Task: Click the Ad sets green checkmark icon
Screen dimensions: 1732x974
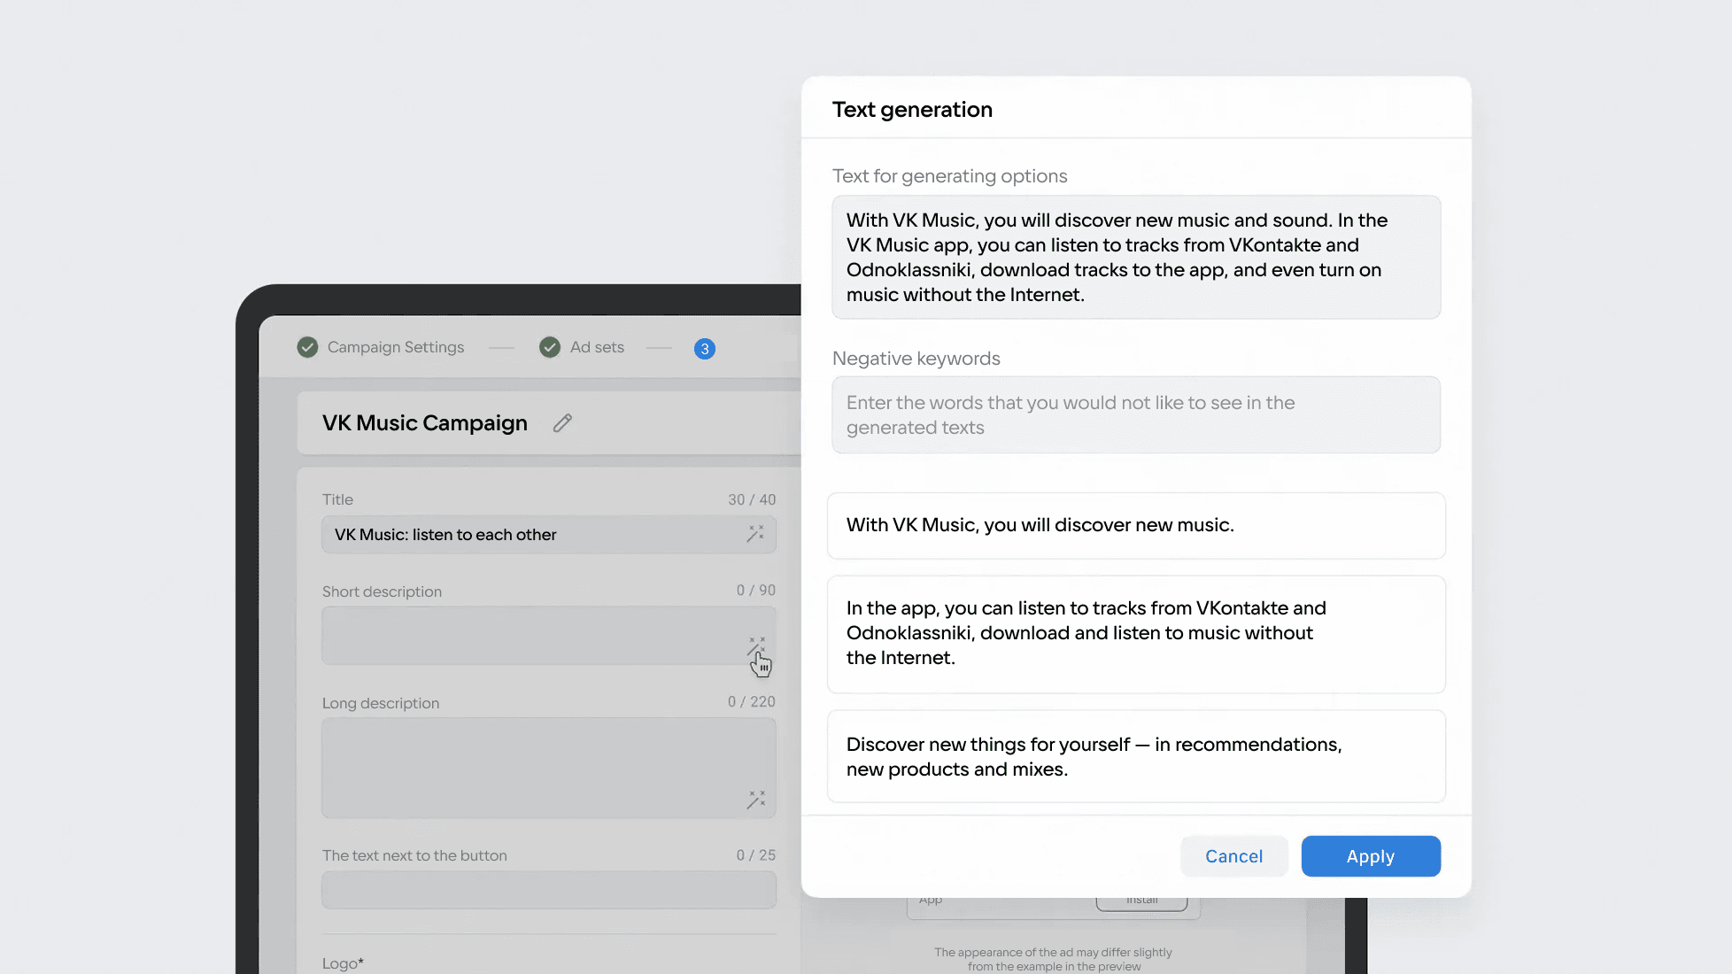Action: coord(550,347)
